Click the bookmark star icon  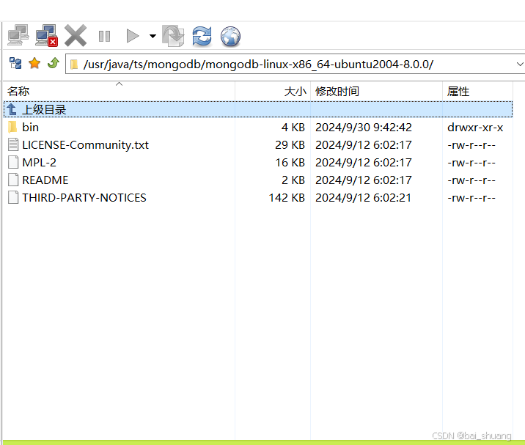point(34,63)
